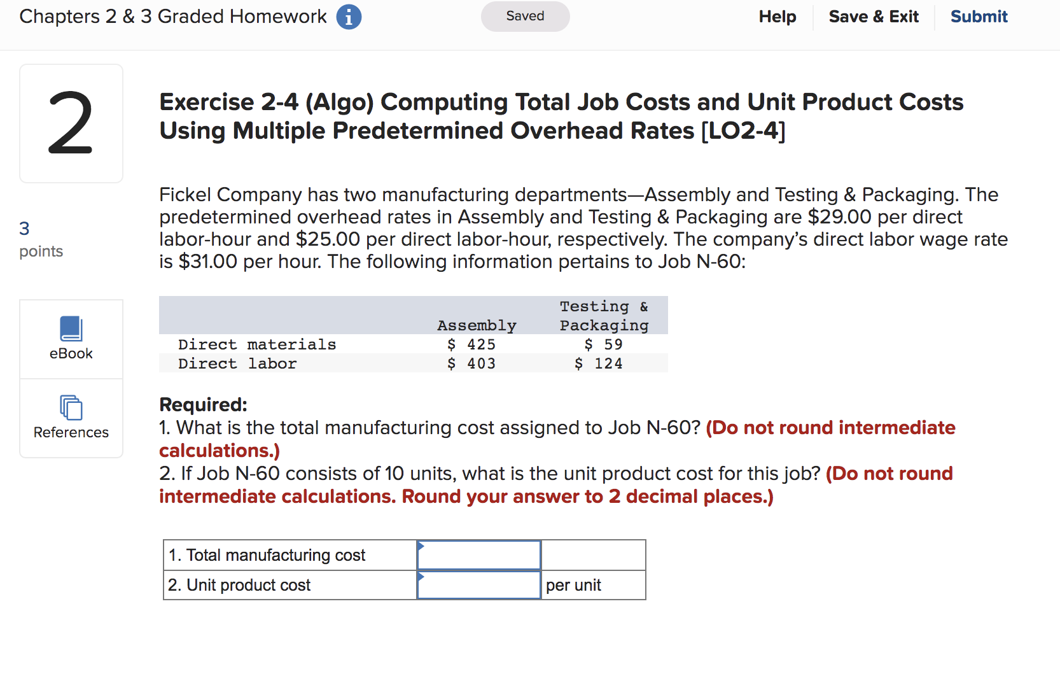Click Submit

coord(979,17)
